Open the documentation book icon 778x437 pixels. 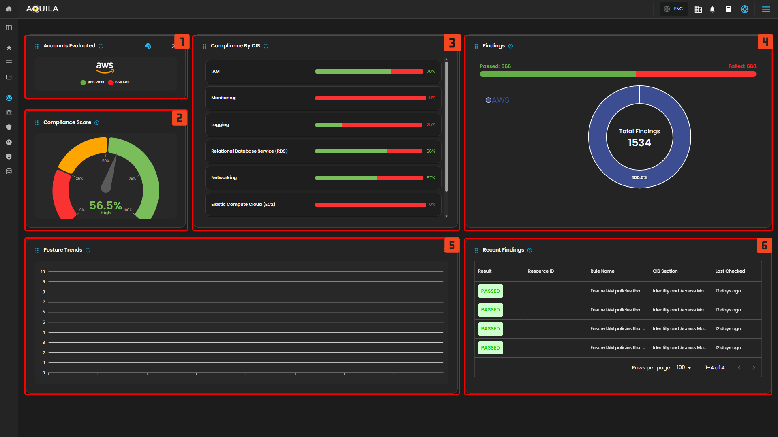[729, 9]
